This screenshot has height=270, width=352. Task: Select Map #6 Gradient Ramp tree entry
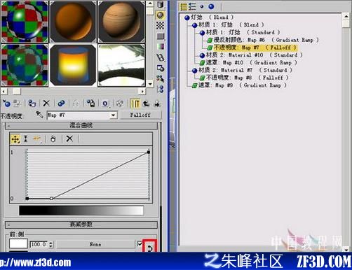(263, 40)
